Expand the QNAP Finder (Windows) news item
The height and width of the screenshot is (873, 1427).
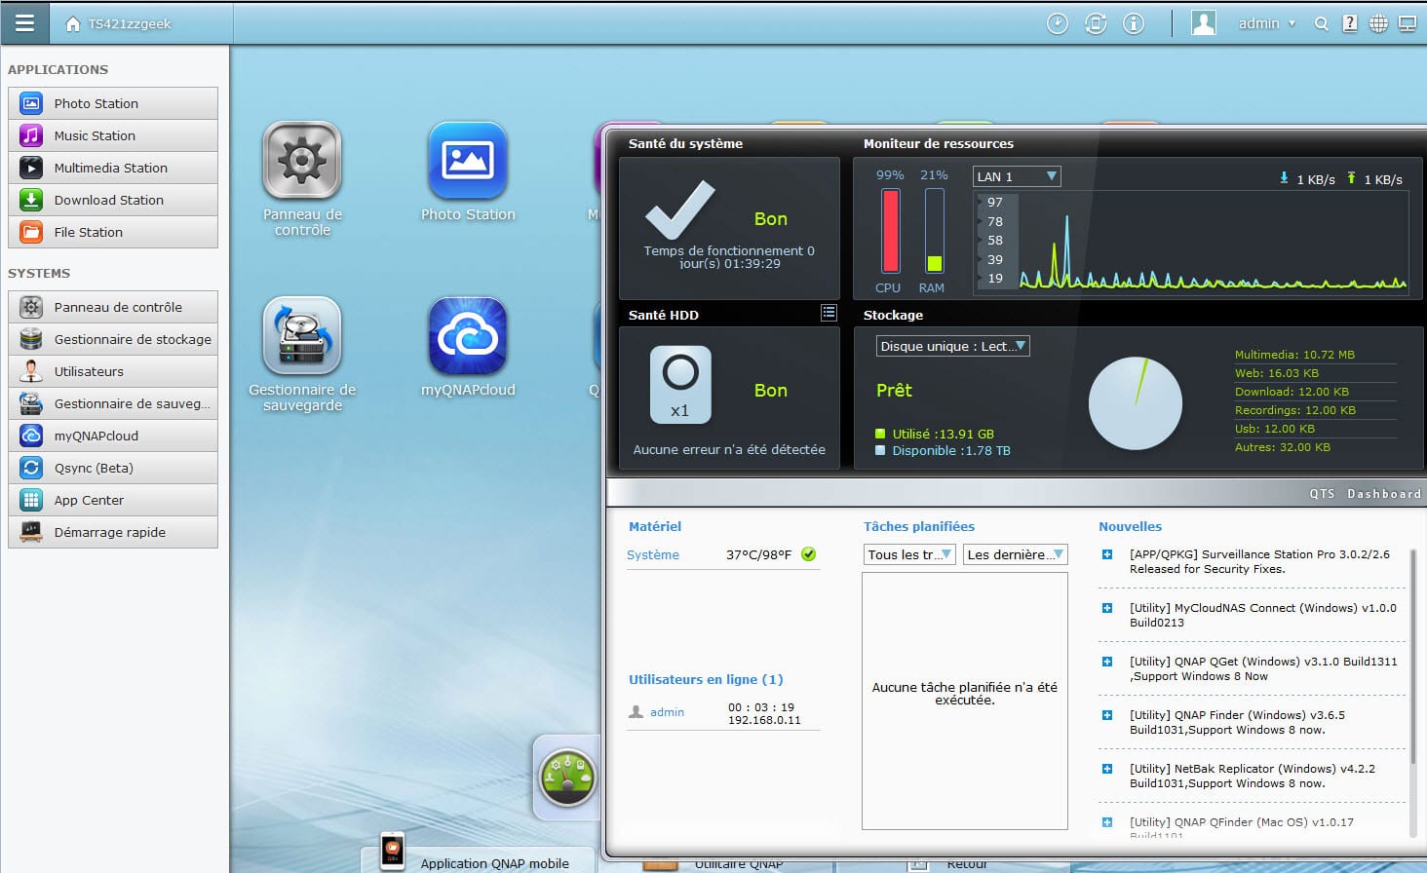pos(1107,715)
